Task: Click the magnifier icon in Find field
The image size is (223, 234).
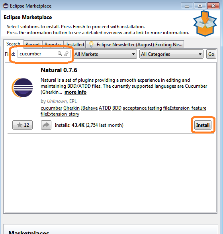Action: point(60,53)
